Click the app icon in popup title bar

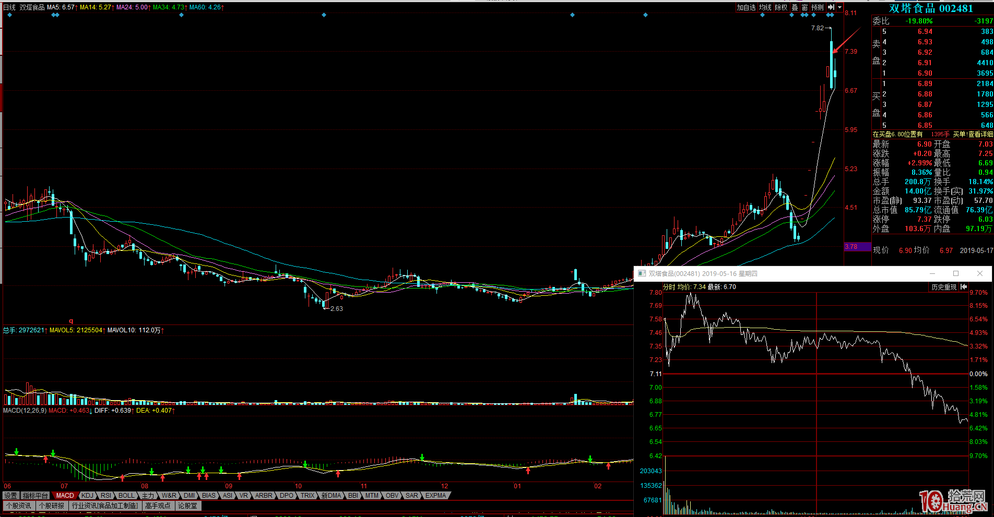(x=642, y=273)
